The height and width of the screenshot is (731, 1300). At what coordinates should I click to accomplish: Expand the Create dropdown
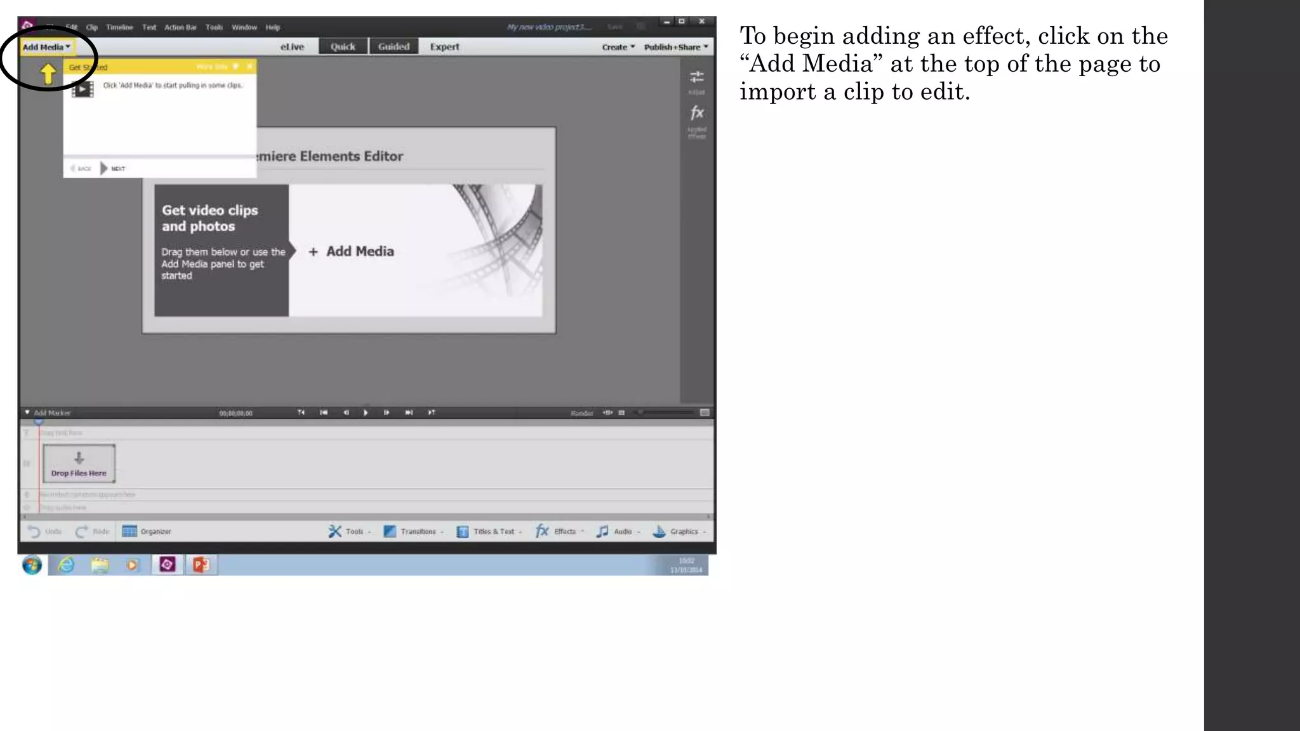(618, 47)
